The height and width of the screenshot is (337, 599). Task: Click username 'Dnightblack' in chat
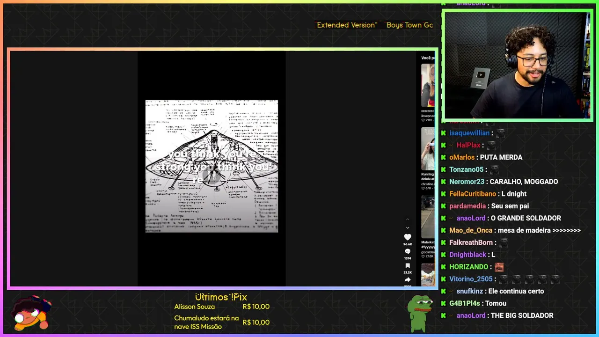click(468, 255)
